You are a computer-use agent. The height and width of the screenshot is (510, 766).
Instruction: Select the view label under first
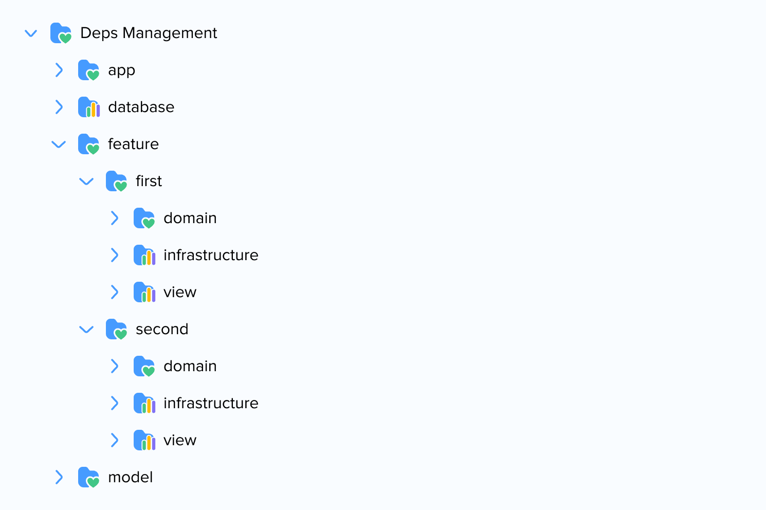(180, 293)
